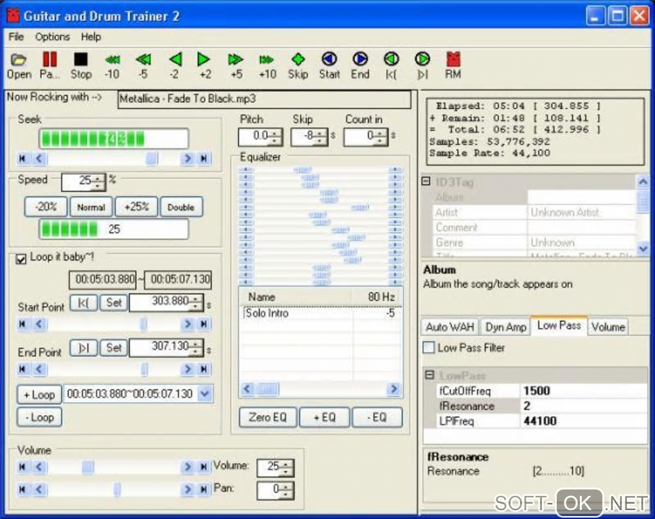Collapse the ID3Tag property group
The height and width of the screenshot is (519, 655).
(426, 181)
